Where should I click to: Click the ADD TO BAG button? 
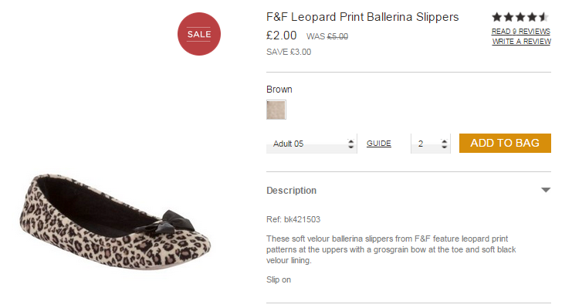click(505, 143)
